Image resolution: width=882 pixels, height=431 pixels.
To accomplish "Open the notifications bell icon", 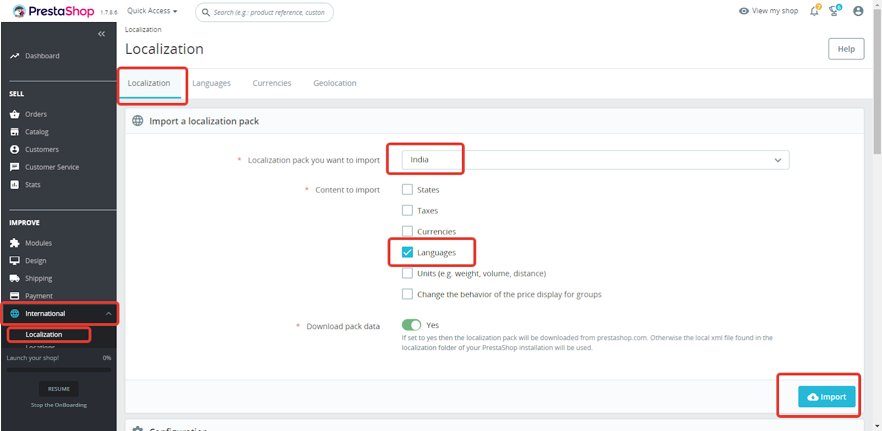I will coord(814,11).
